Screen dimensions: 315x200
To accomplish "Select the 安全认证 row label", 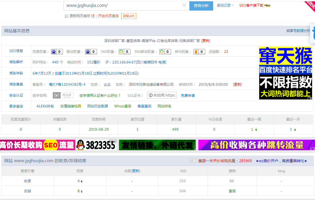I will [16, 96].
